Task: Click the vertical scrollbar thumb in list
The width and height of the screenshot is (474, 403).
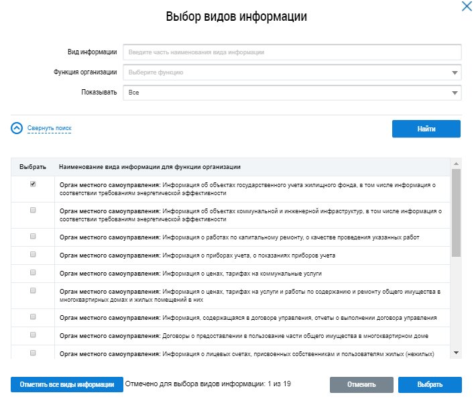Action: coord(456,213)
